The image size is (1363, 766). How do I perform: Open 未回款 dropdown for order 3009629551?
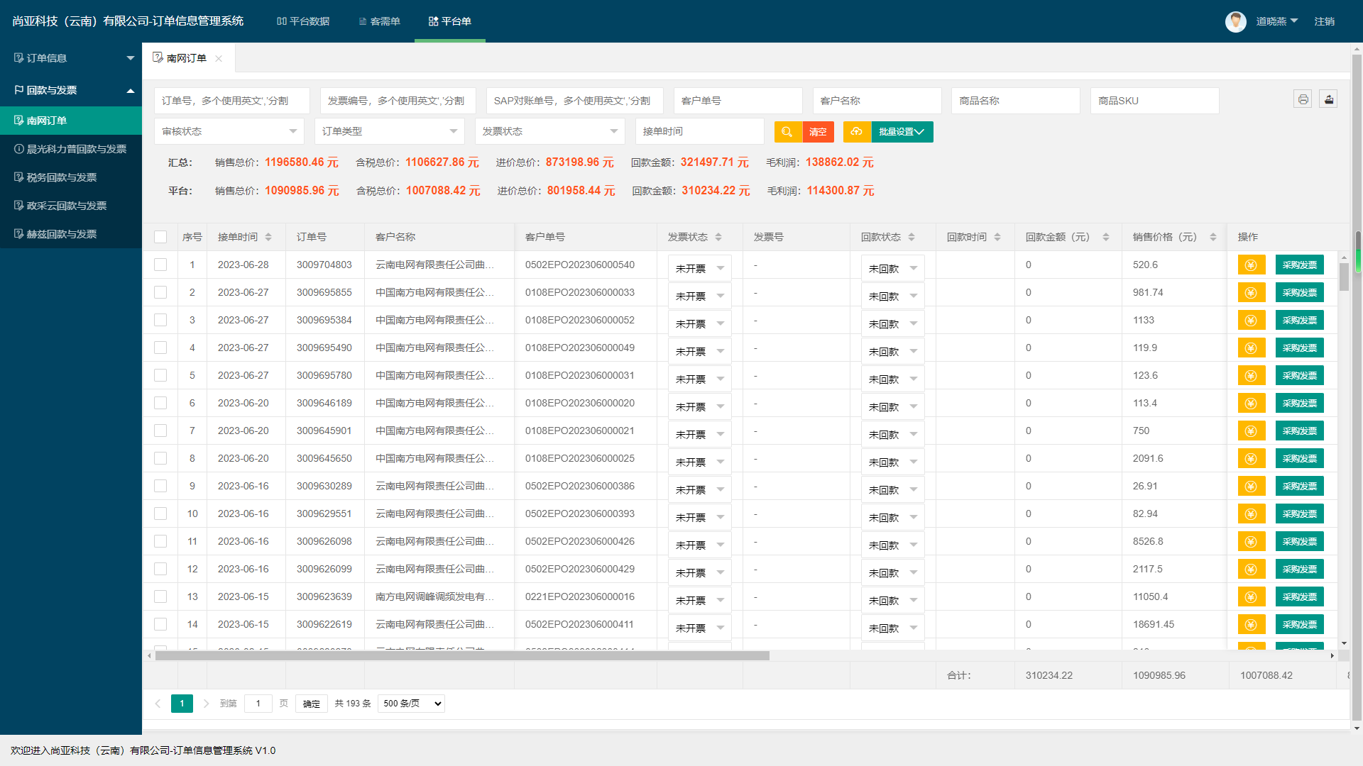click(x=892, y=517)
